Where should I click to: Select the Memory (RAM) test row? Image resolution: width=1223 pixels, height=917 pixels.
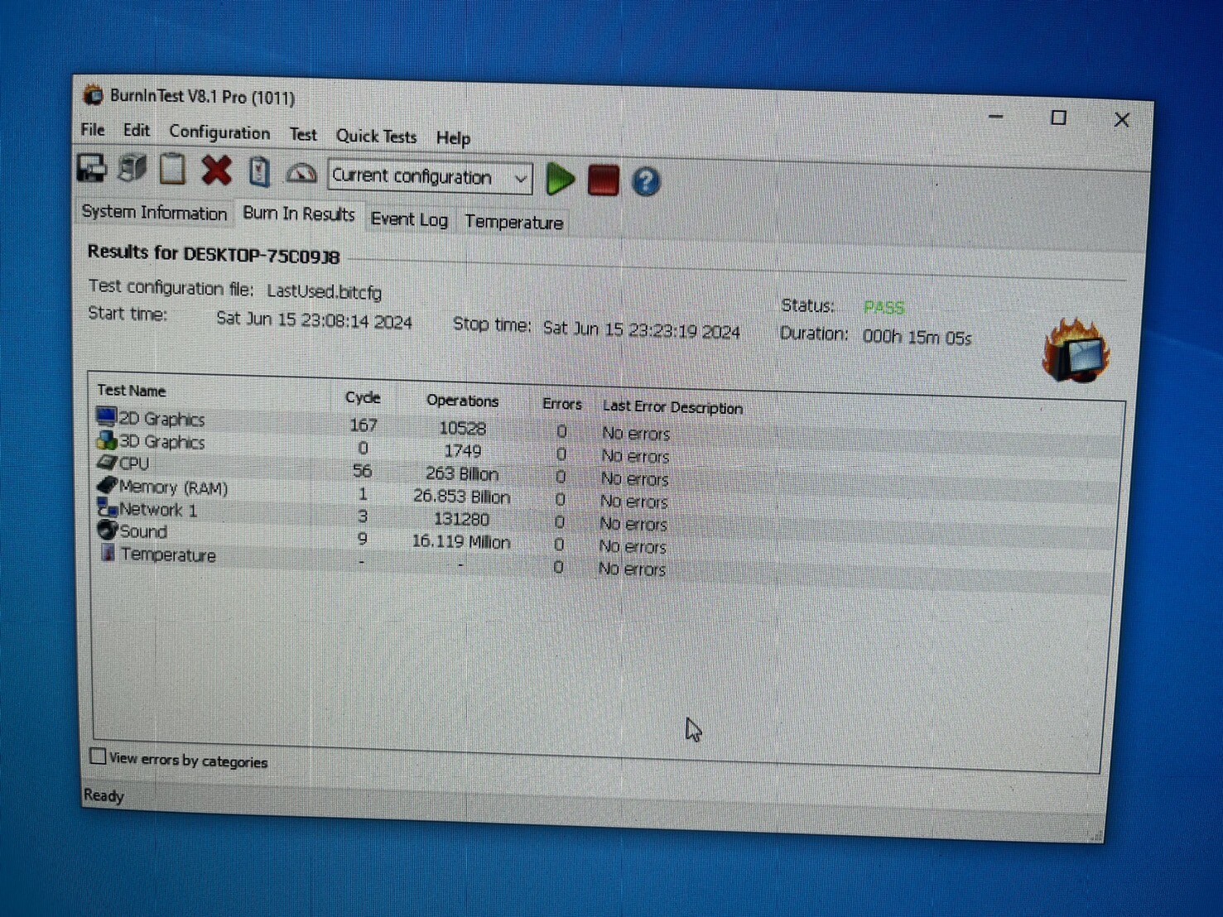point(172,487)
